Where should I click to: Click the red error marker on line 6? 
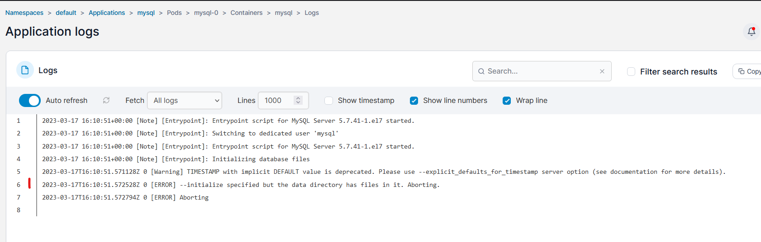click(x=29, y=183)
